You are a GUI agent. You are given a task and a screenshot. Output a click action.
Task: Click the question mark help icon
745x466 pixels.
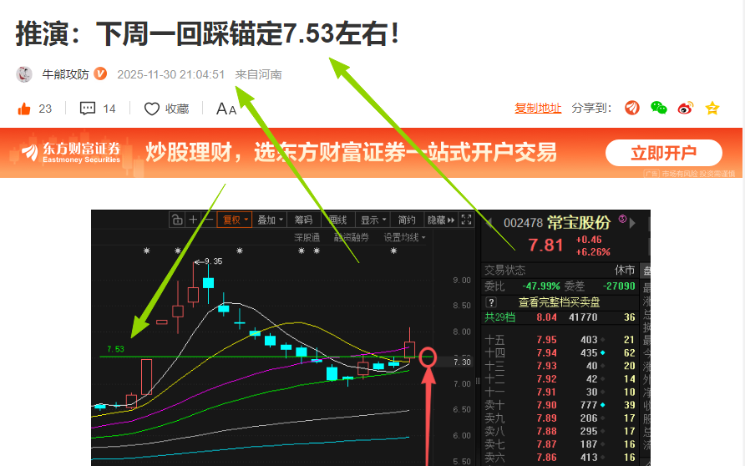click(491, 302)
